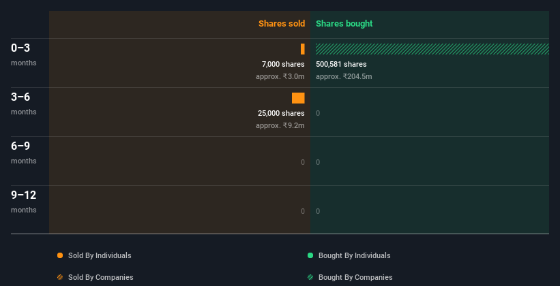Click the 0–3 months orange sold bar
Image resolution: width=560 pixels, height=286 pixels.
[302, 49]
